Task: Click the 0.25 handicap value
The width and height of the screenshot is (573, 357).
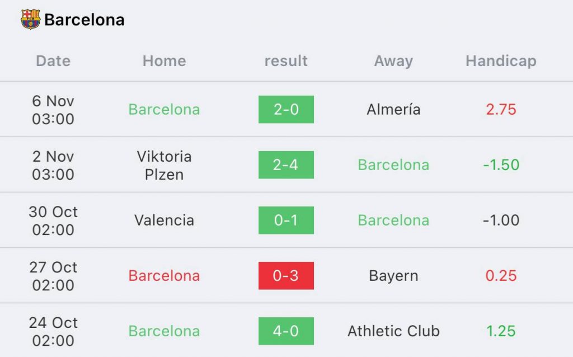Action: tap(501, 275)
